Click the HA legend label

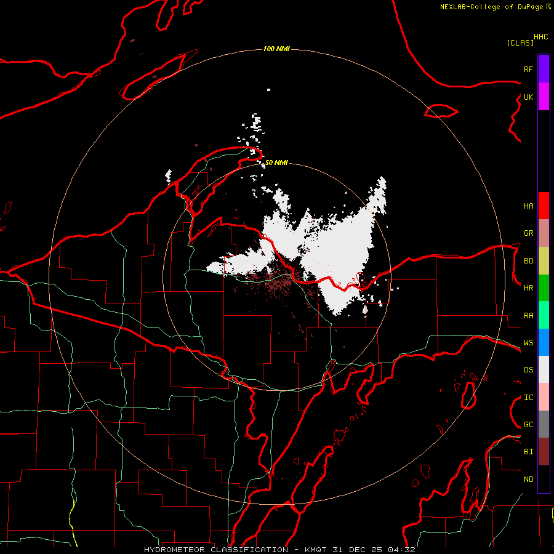pos(528,206)
